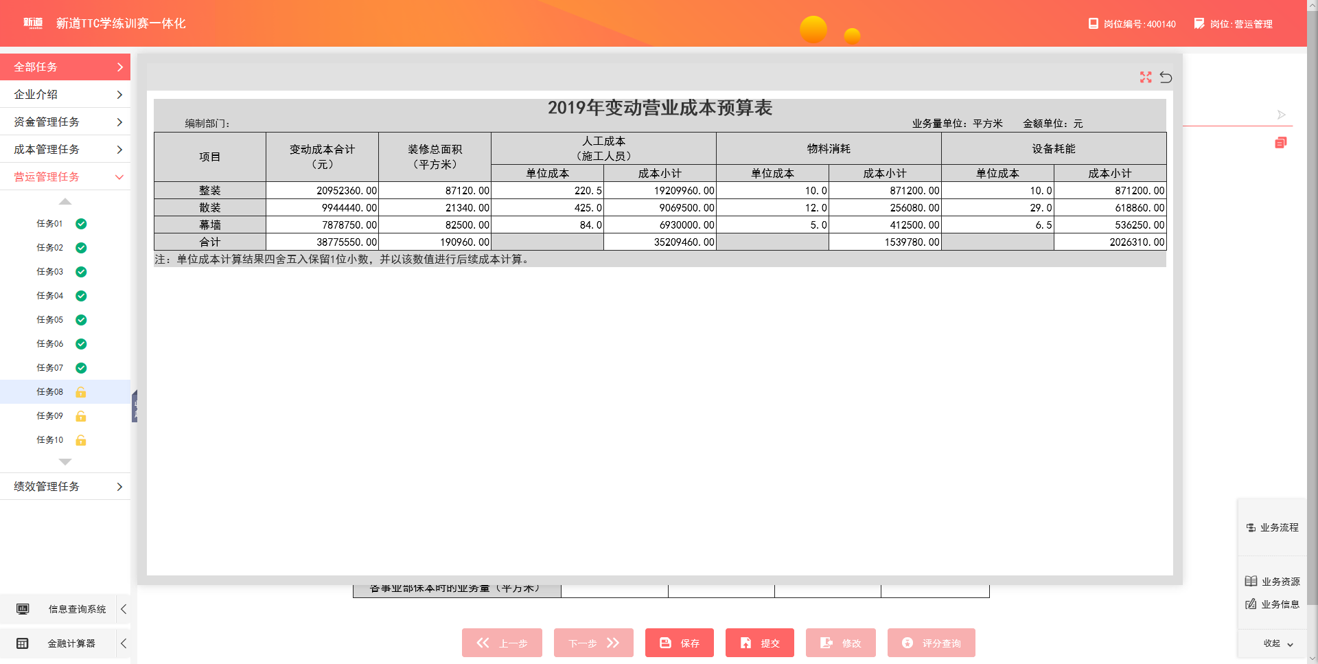Screen dimensions: 1318x664
Task: Open the 金融计算器 calculator icon
Action: point(23,643)
